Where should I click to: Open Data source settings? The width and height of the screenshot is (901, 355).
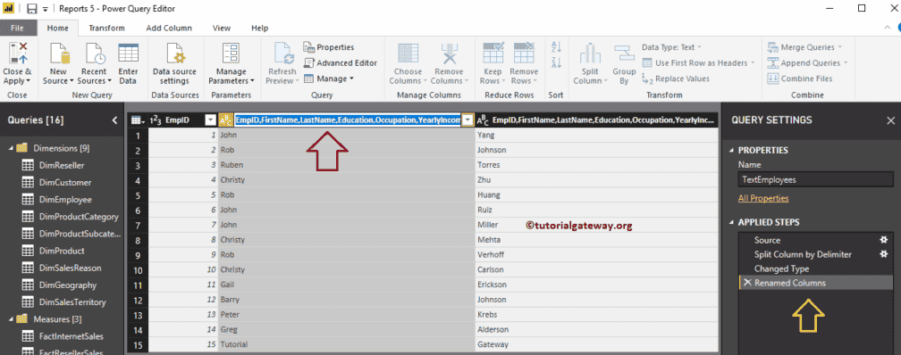point(174,64)
